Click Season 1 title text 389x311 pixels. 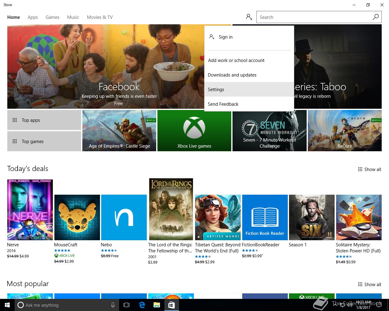tap(298, 244)
